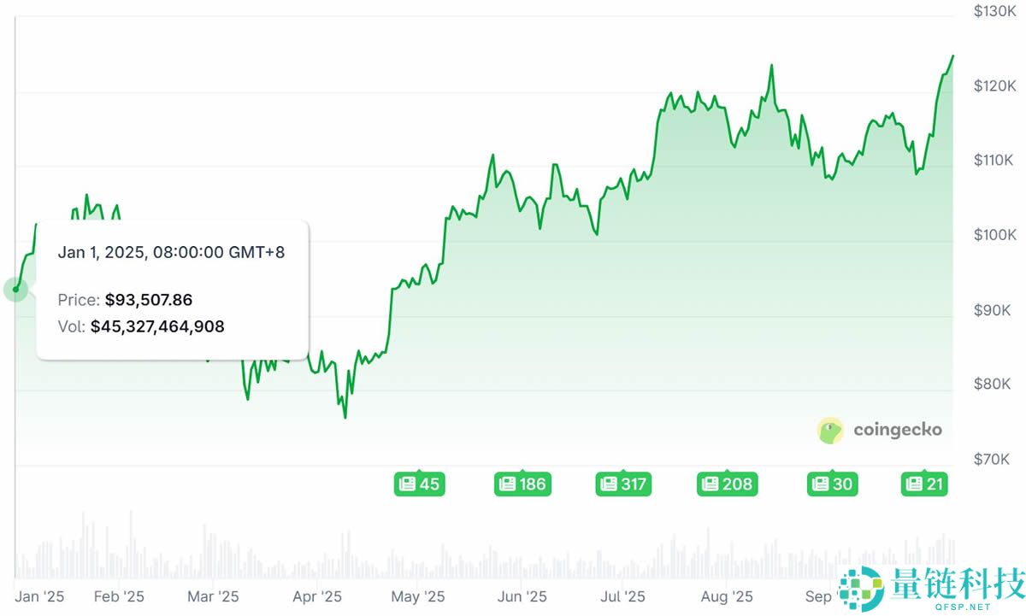Click the news badge showing 30

(x=831, y=484)
